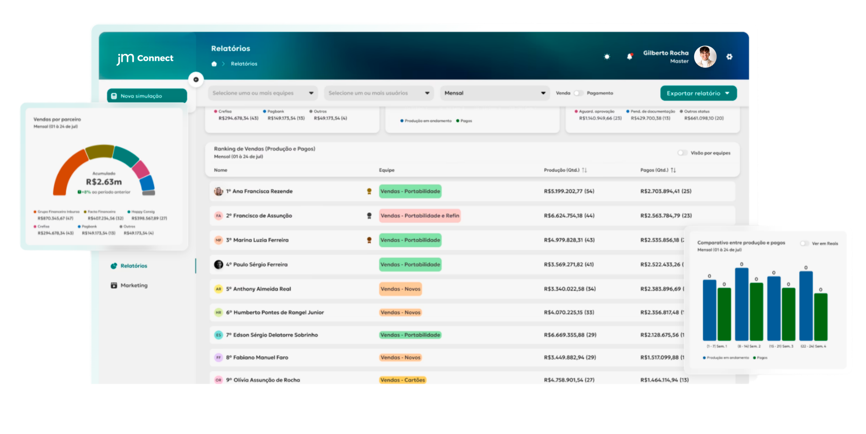The image size is (866, 434).
Task: Open the notifications bell
Action: [x=630, y=56]
